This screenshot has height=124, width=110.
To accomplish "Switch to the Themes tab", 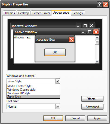I will (10, 13).
